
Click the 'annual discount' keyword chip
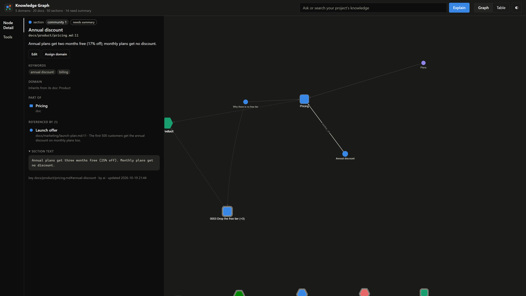42,72
